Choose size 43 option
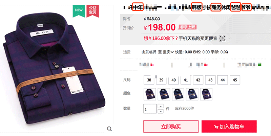Viewport: 271px width, 136px height. point(210,80)
